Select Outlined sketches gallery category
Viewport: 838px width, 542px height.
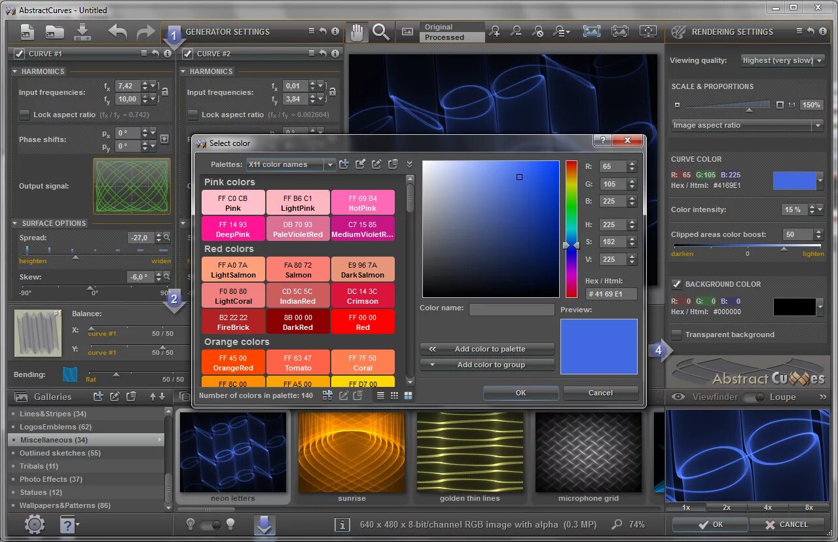(x=60, y=453)
